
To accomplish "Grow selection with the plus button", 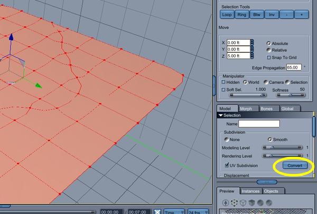I will 302,15.
